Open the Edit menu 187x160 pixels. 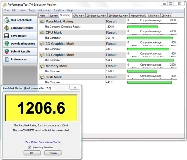tap(14, 10)
